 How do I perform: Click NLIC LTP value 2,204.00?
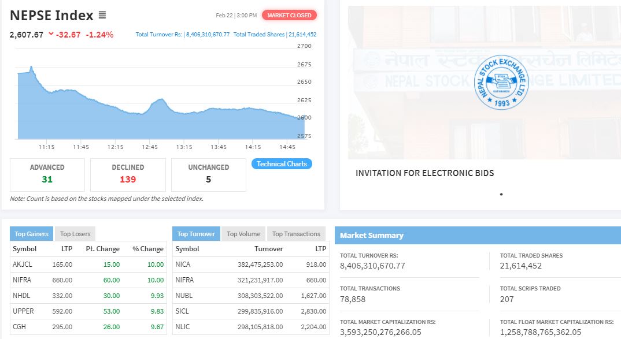[313, 327]
